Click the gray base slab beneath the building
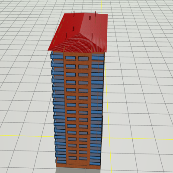173x173 pixels. click(x=78, y=170)
